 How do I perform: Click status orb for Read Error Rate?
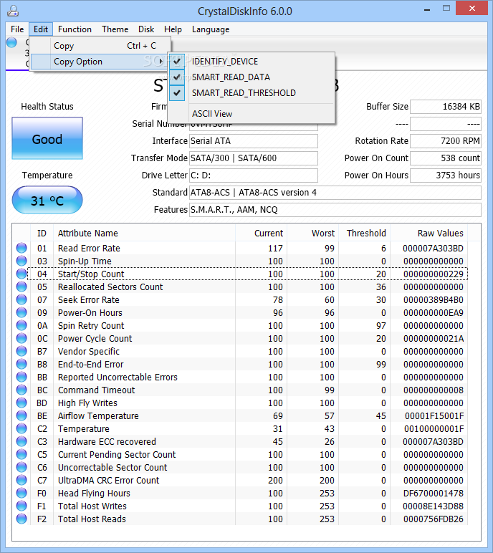pyautogui.click(x=21, y=248)
